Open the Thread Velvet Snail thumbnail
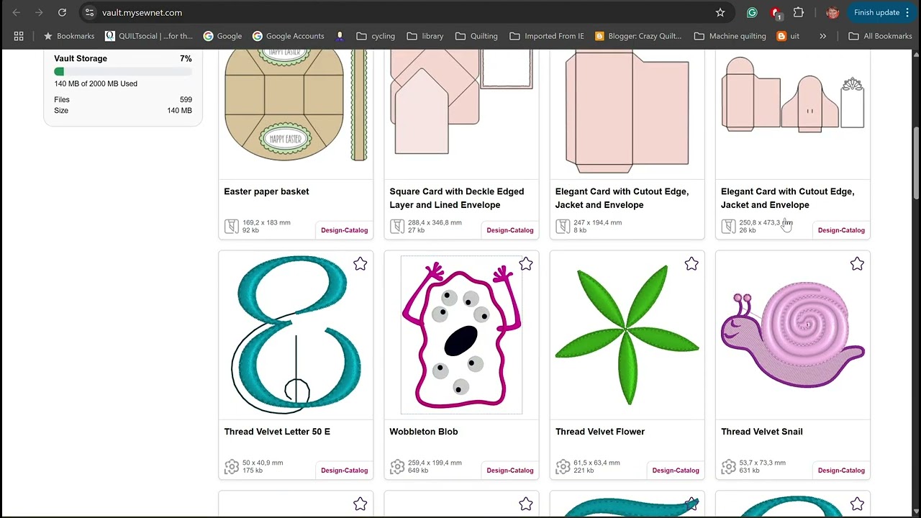921x518 pixels. (x=793, y=335)
